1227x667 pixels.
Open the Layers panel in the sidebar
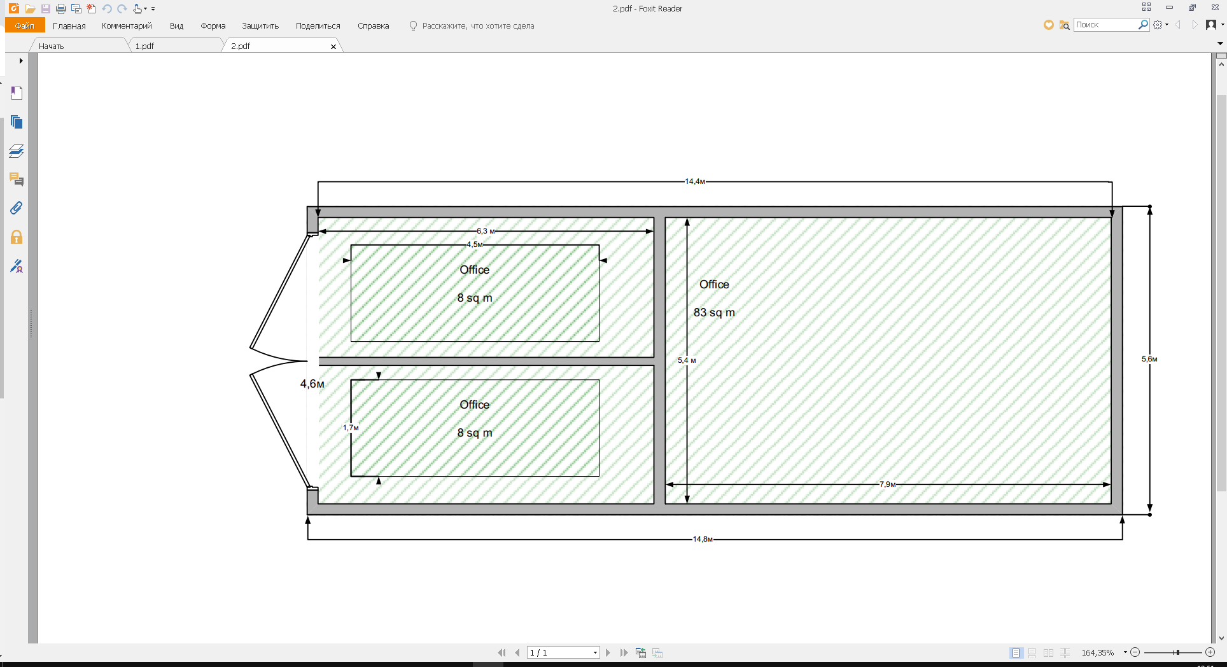tap(17, 151)
